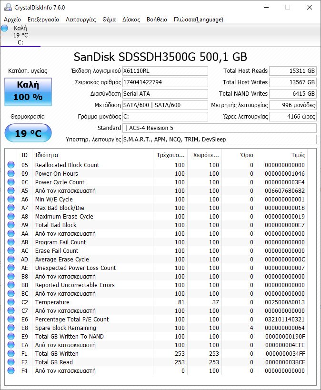Click the blue status orb beside Καλή

[x=4, y=28]
